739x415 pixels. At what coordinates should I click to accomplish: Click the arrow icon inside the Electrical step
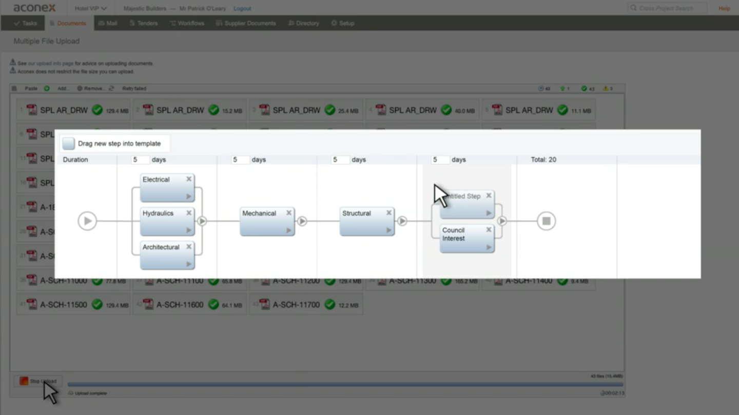point(189,196)
